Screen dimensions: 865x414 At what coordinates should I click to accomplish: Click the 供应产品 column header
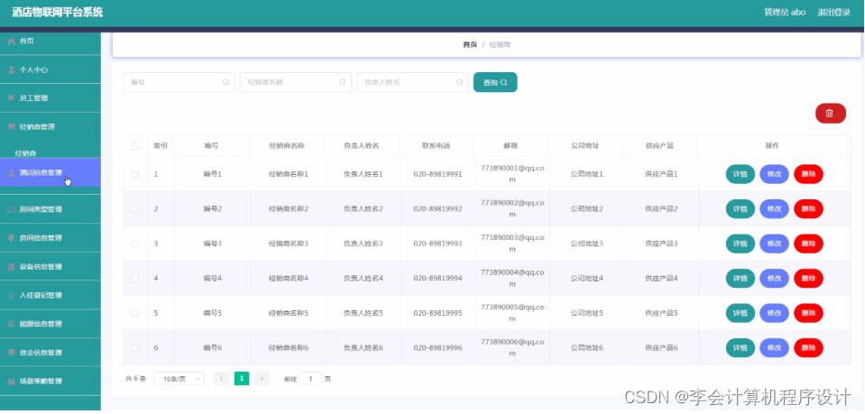659,146
